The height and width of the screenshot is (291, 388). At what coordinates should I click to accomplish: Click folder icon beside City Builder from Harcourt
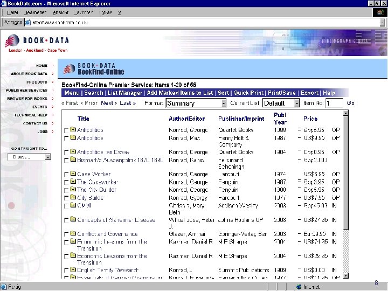tap(73, 197)
